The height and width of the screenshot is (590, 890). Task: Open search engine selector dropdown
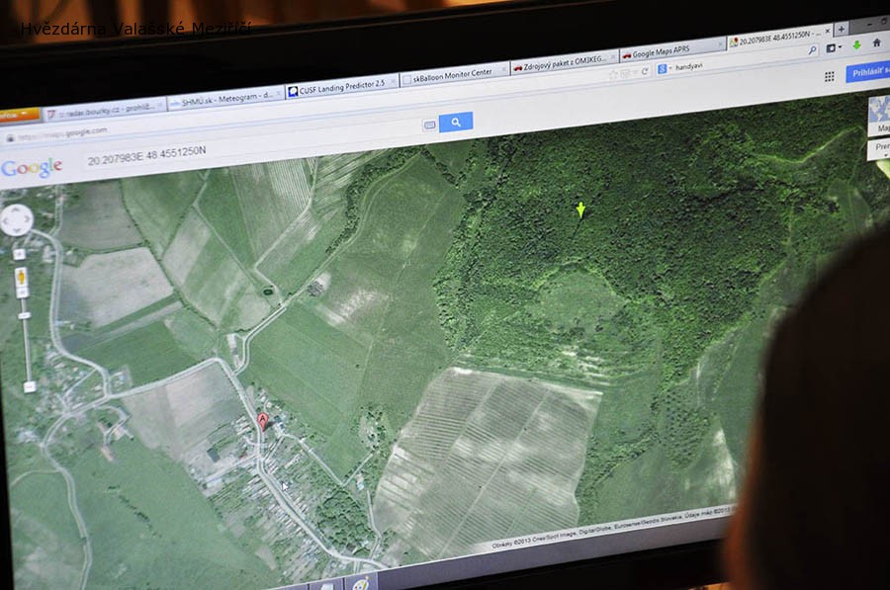pos(664,68)
